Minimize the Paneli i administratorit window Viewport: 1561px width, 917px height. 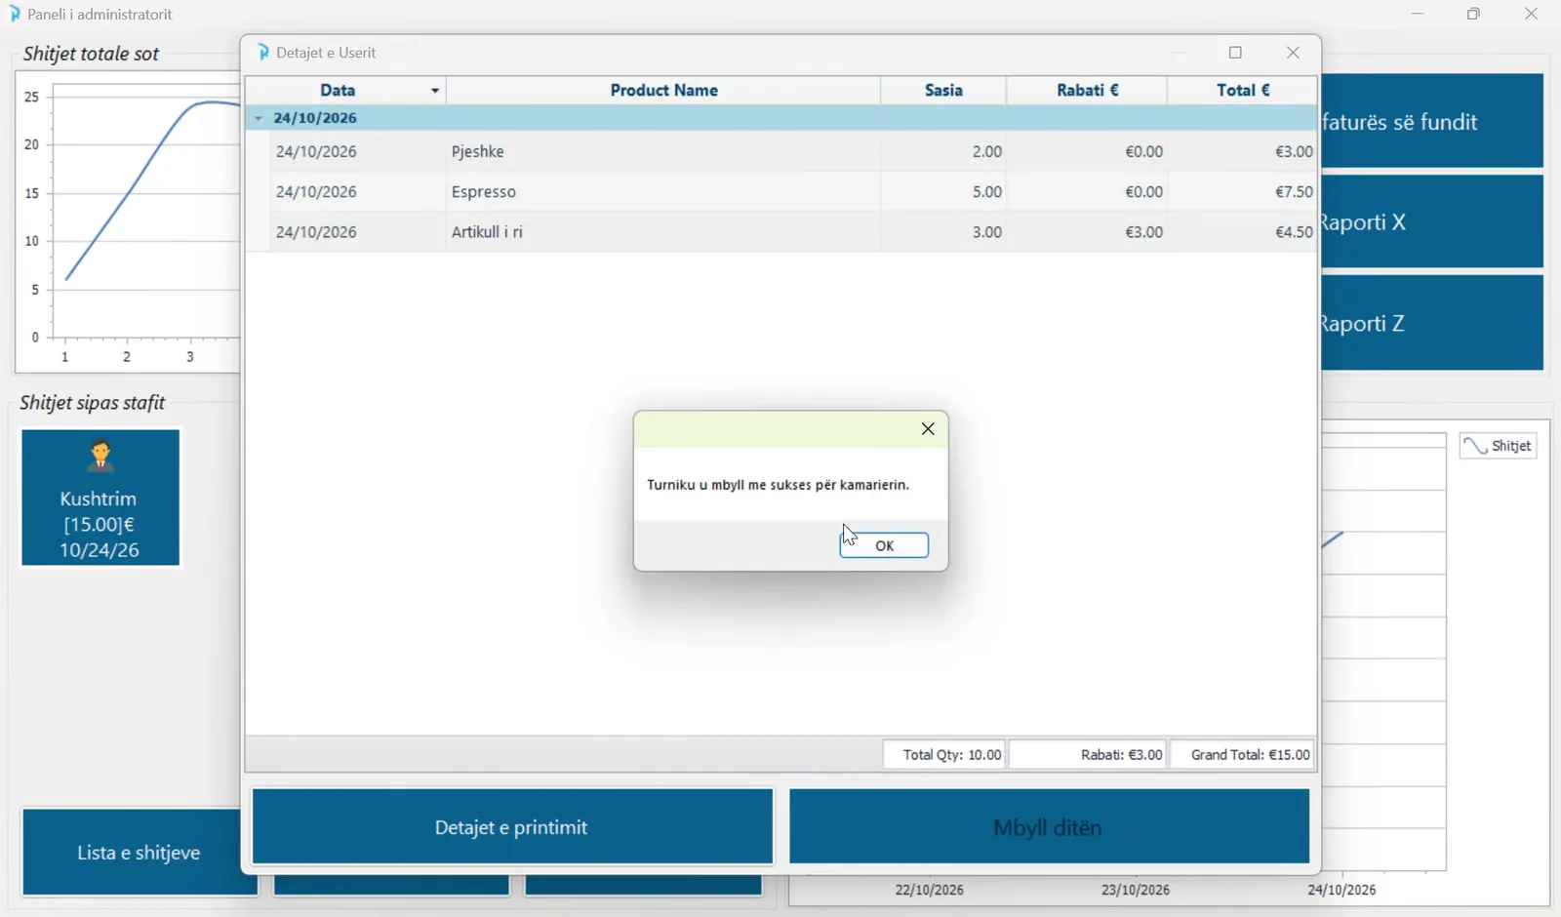click(x=1418, y=14)
